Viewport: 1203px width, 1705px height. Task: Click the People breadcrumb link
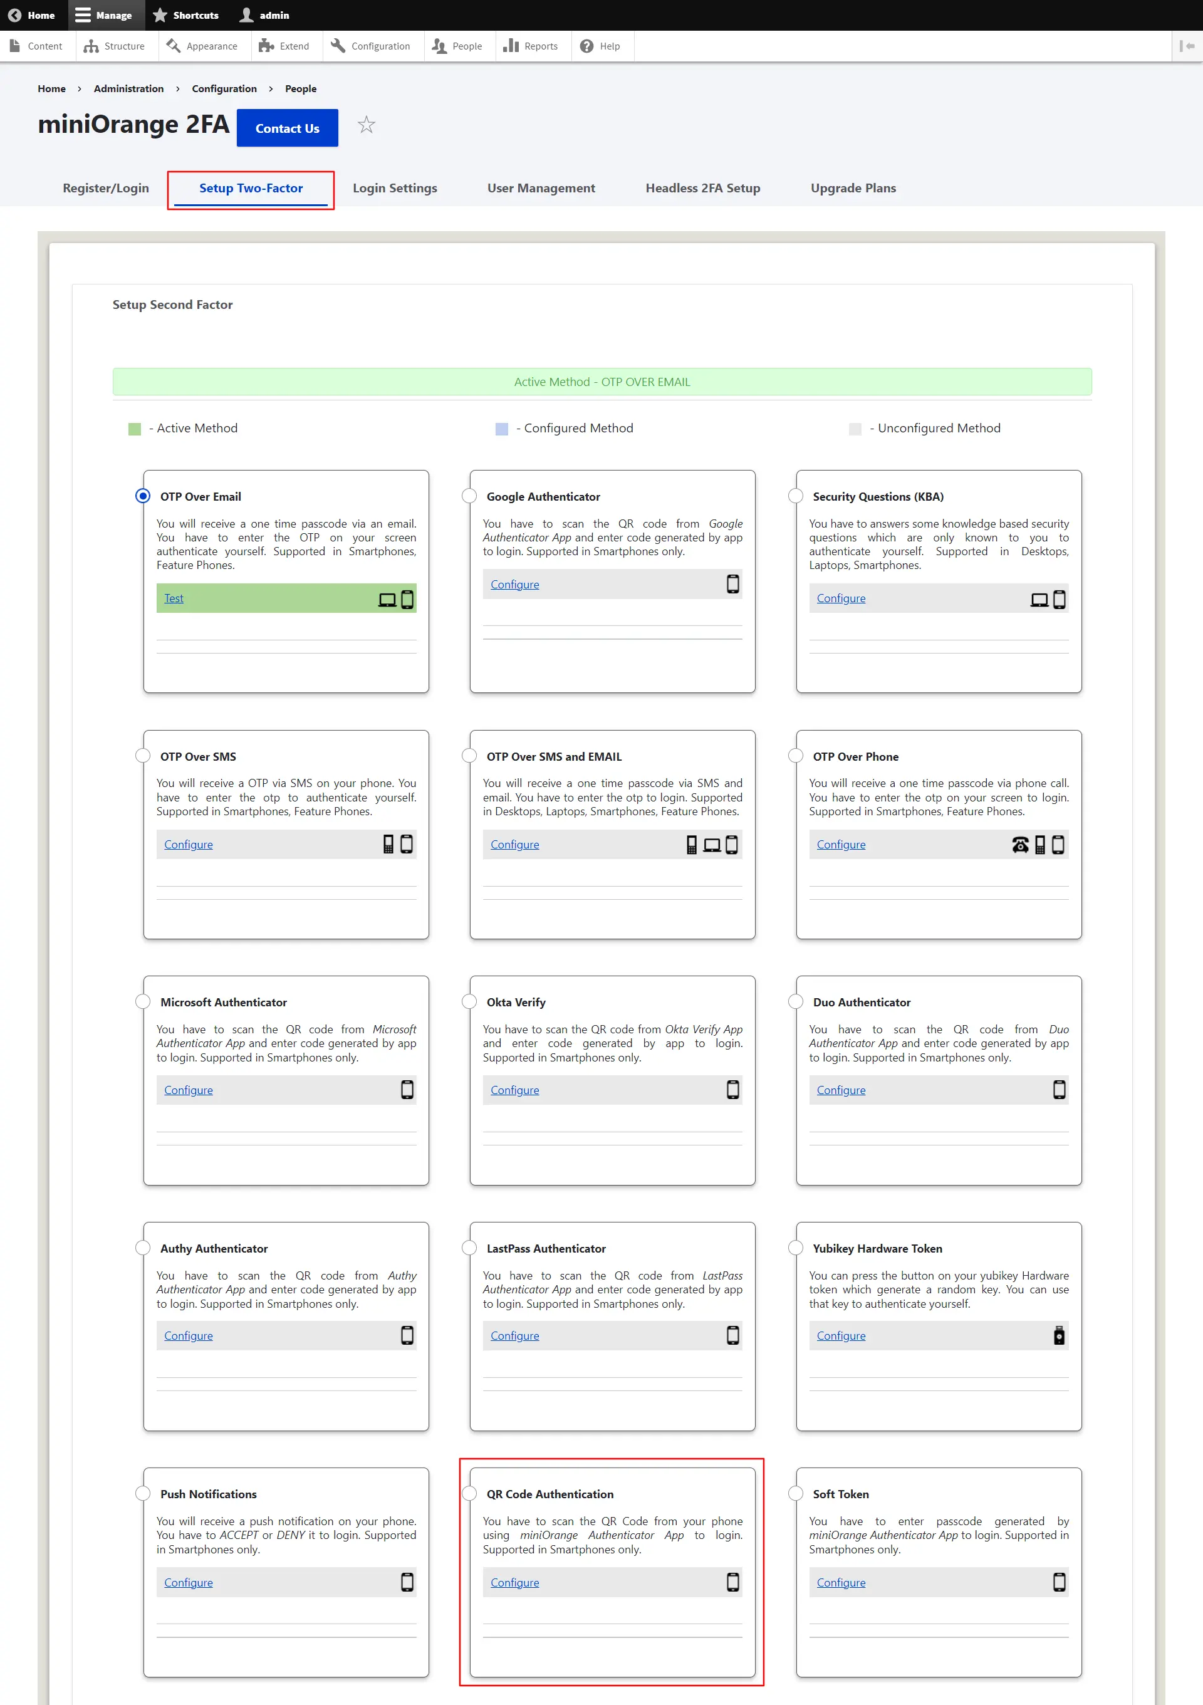301,88
